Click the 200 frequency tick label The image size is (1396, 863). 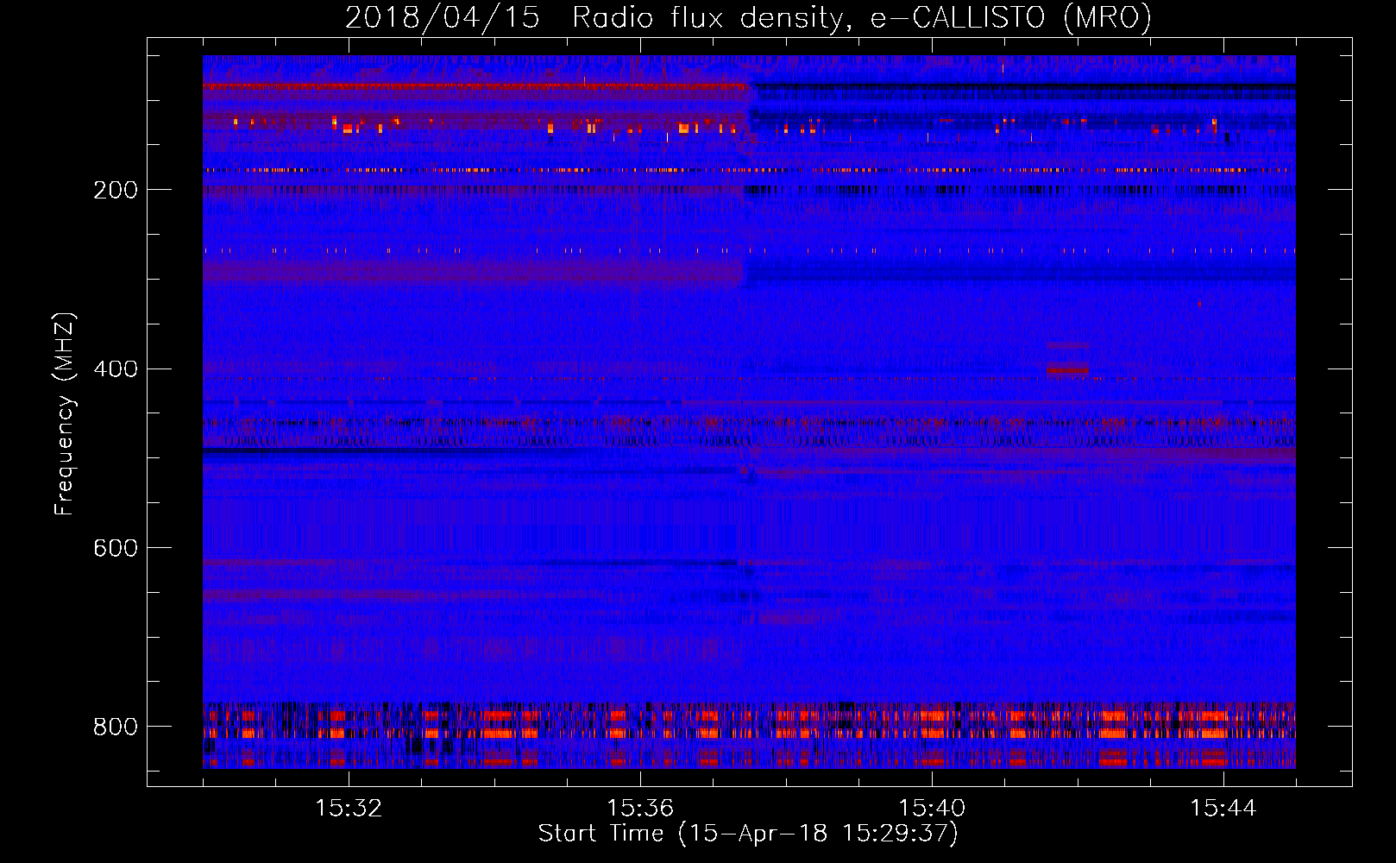[116, 190]
